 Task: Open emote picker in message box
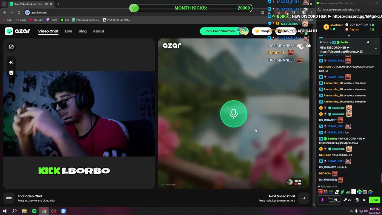point(336,200)
